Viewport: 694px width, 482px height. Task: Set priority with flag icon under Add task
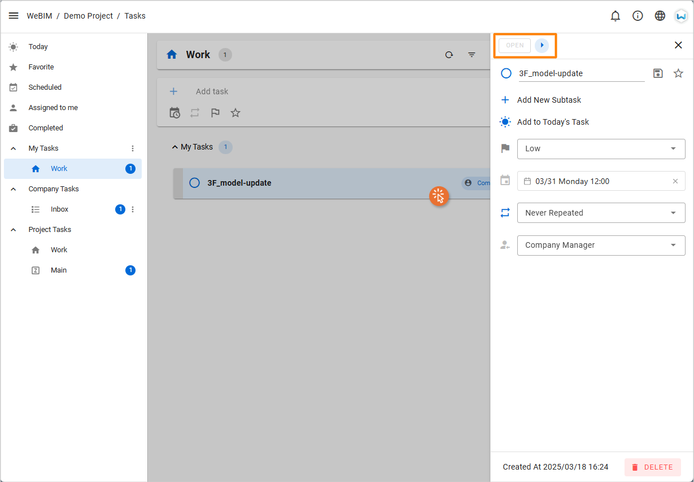click(215, 113)
